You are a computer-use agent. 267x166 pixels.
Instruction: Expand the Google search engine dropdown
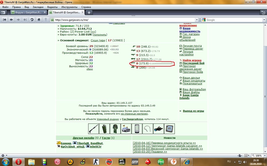click(x=264, y=20)
